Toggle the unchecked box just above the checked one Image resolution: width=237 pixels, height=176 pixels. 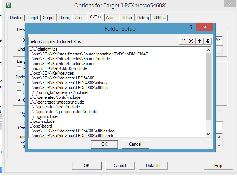click(19, 92)
